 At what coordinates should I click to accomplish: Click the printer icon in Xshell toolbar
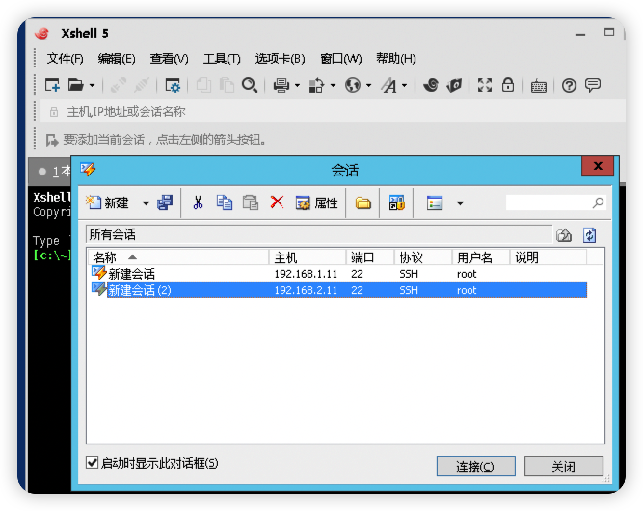(x=281, y=85)
